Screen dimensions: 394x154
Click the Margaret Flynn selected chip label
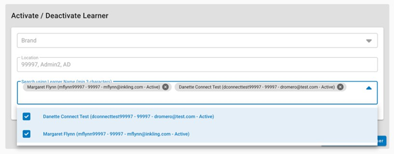(93, 87)
